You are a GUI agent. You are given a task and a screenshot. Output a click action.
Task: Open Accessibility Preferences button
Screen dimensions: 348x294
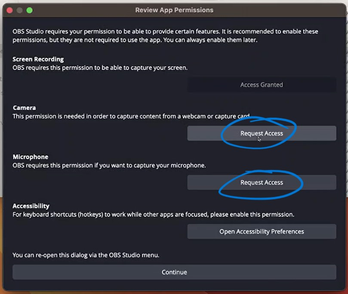pyautogui.click(x=262, y=232)
